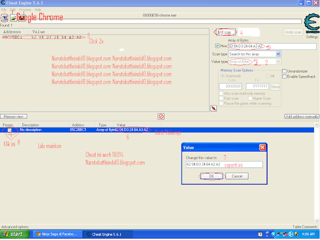
Task: Toggle the Hex checkbox
Action: 217,46
